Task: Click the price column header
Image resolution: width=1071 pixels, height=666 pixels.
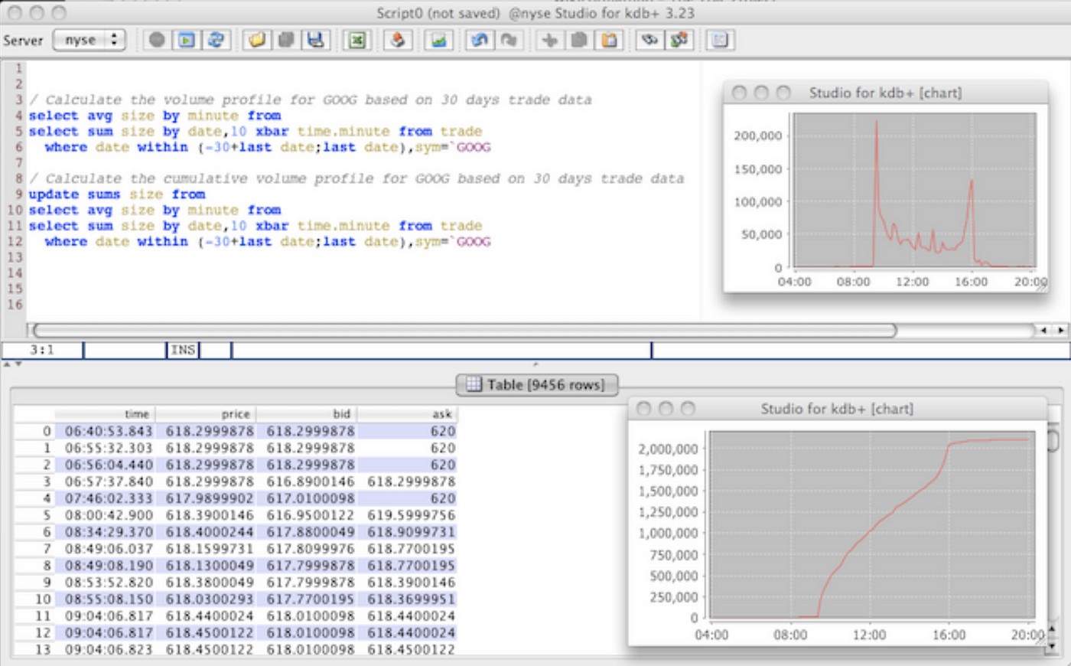Action: click(206, 413)
